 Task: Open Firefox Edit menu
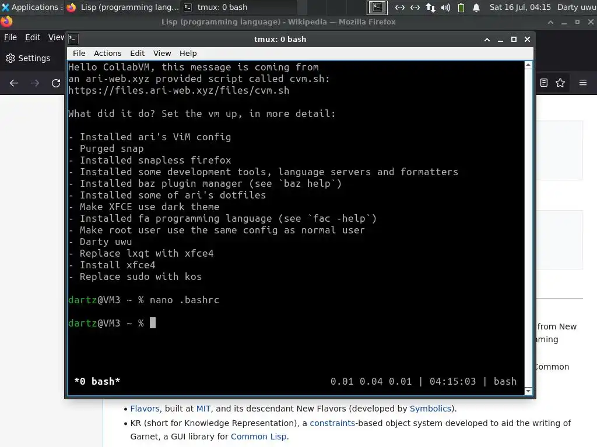click(x=33, y=37)
